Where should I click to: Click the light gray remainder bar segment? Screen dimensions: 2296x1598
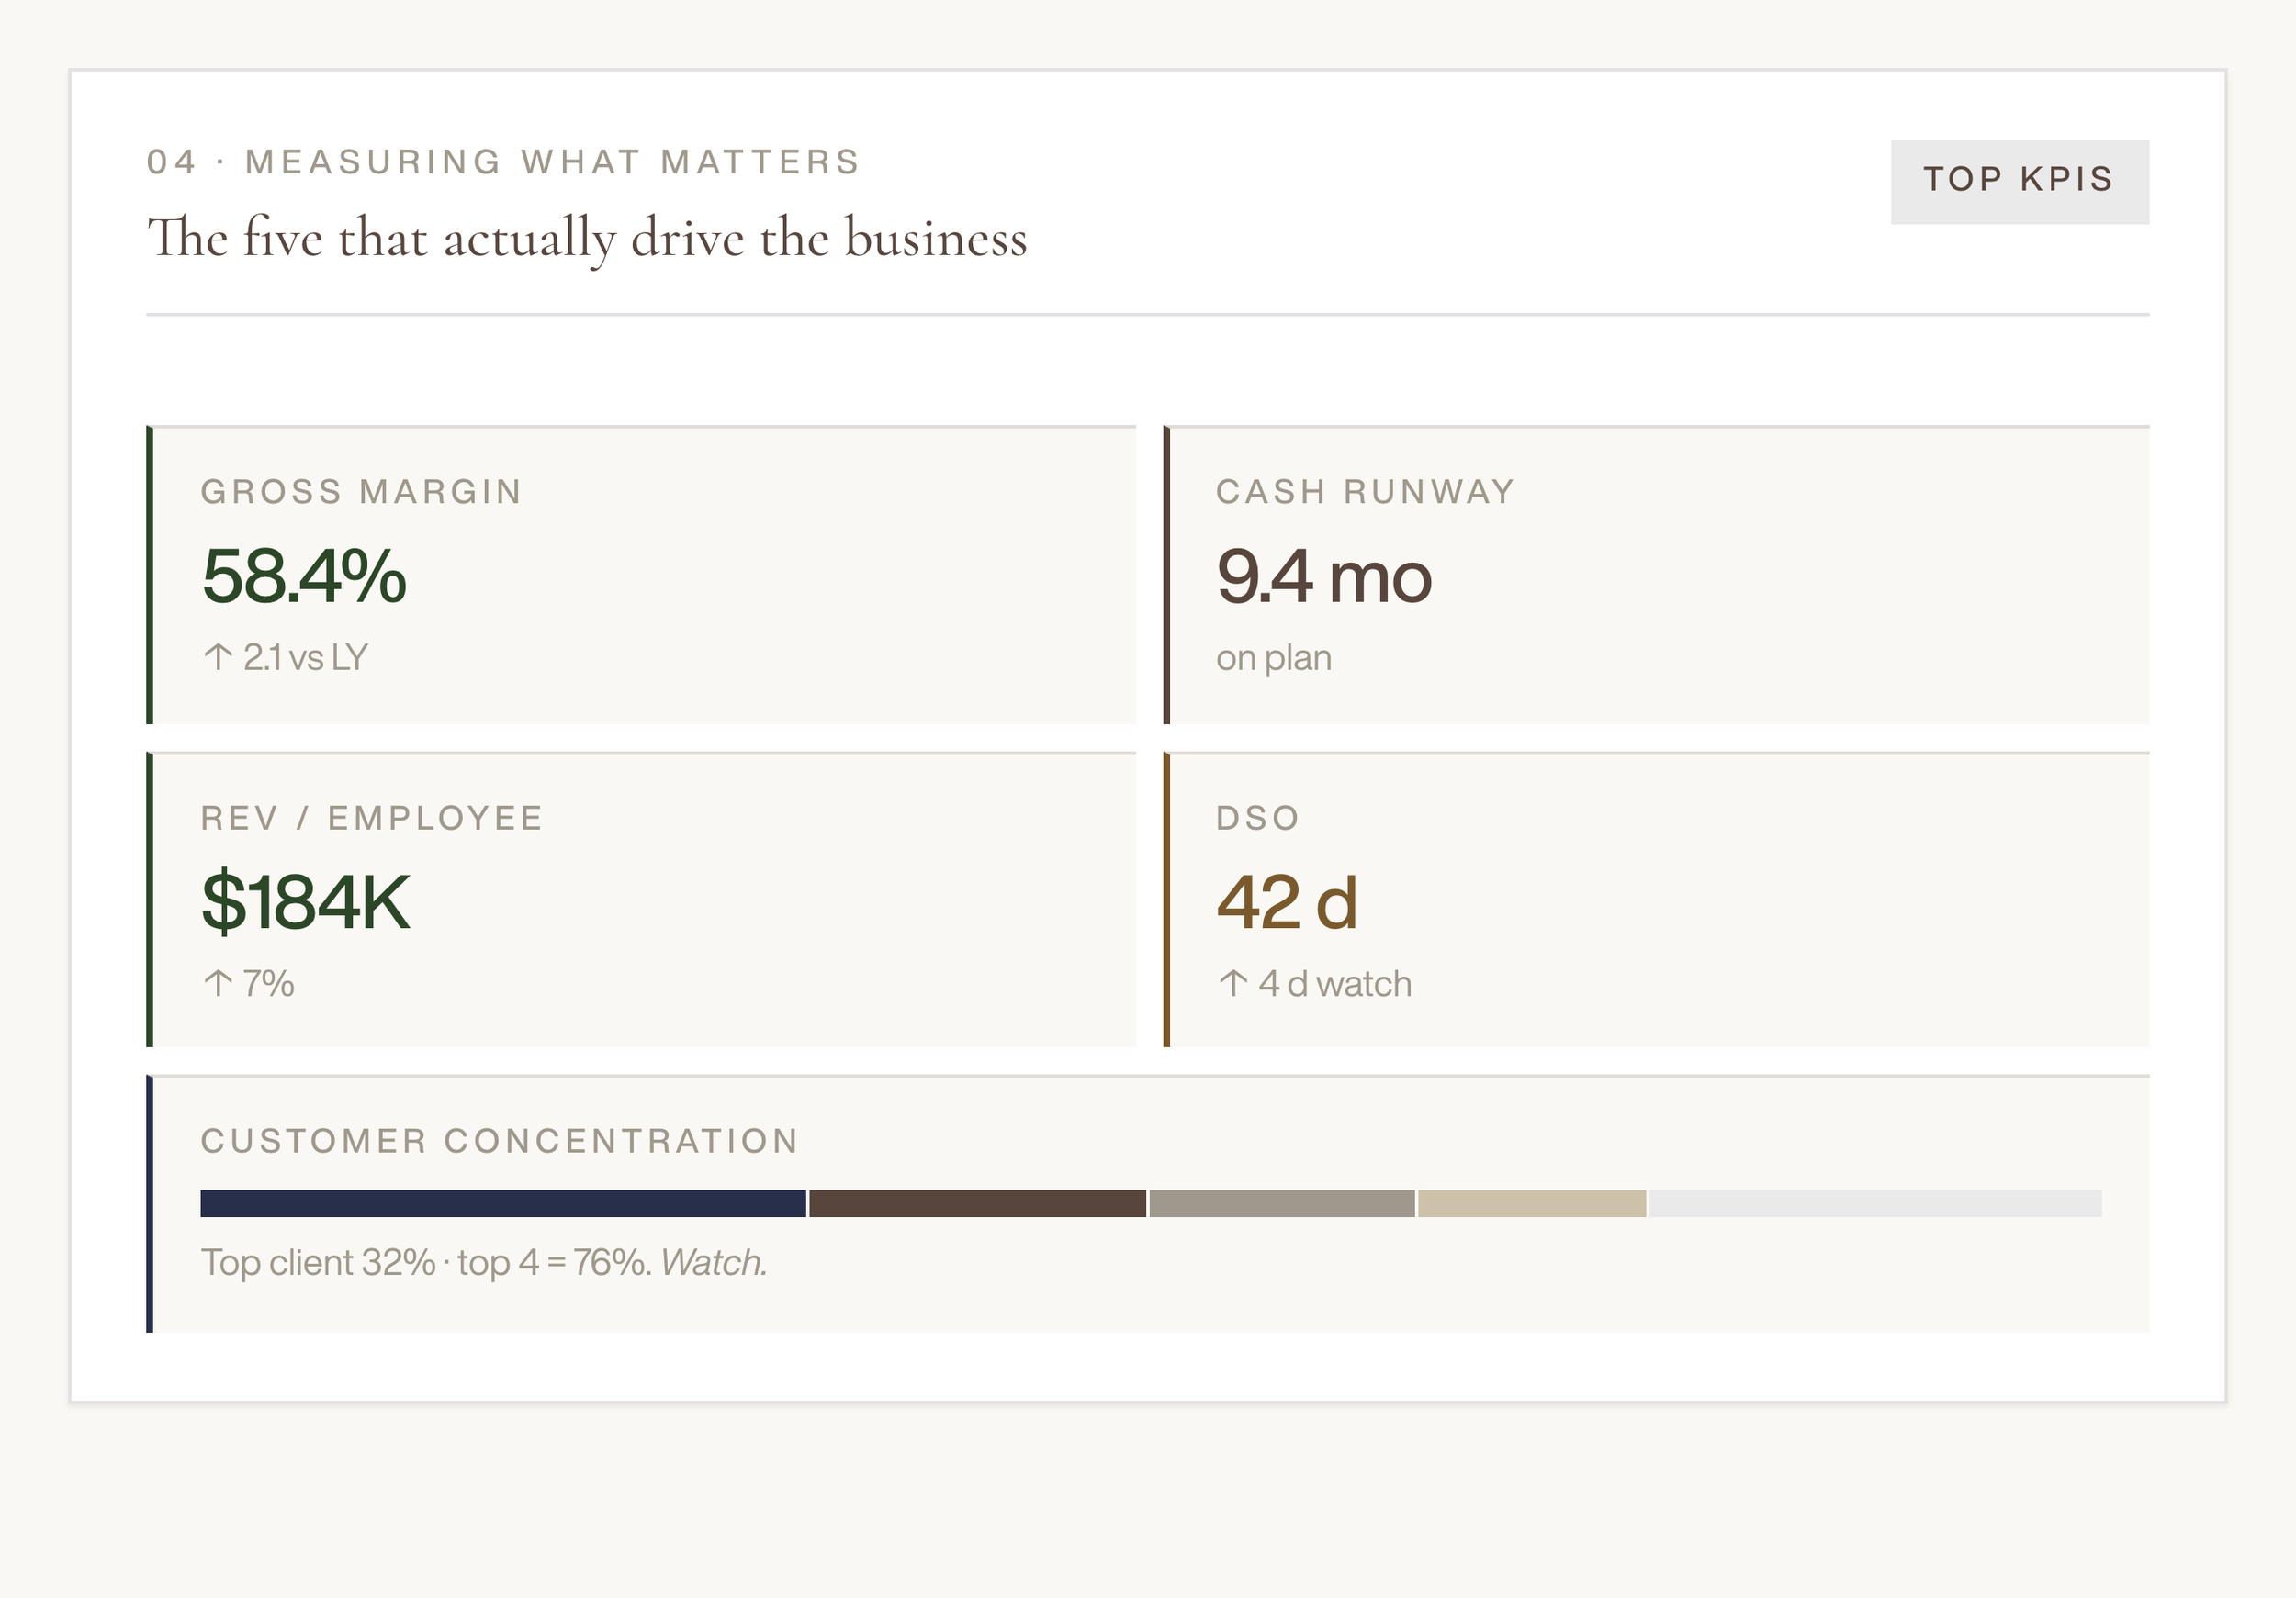click(1876, 1203)
